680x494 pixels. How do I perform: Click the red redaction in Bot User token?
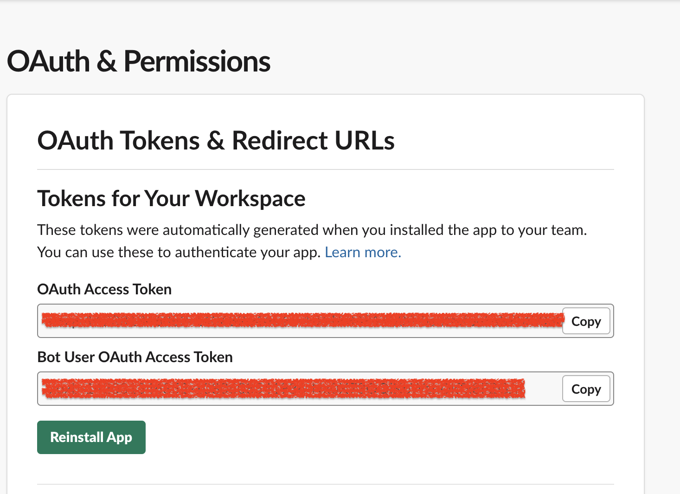click(283, 389)
